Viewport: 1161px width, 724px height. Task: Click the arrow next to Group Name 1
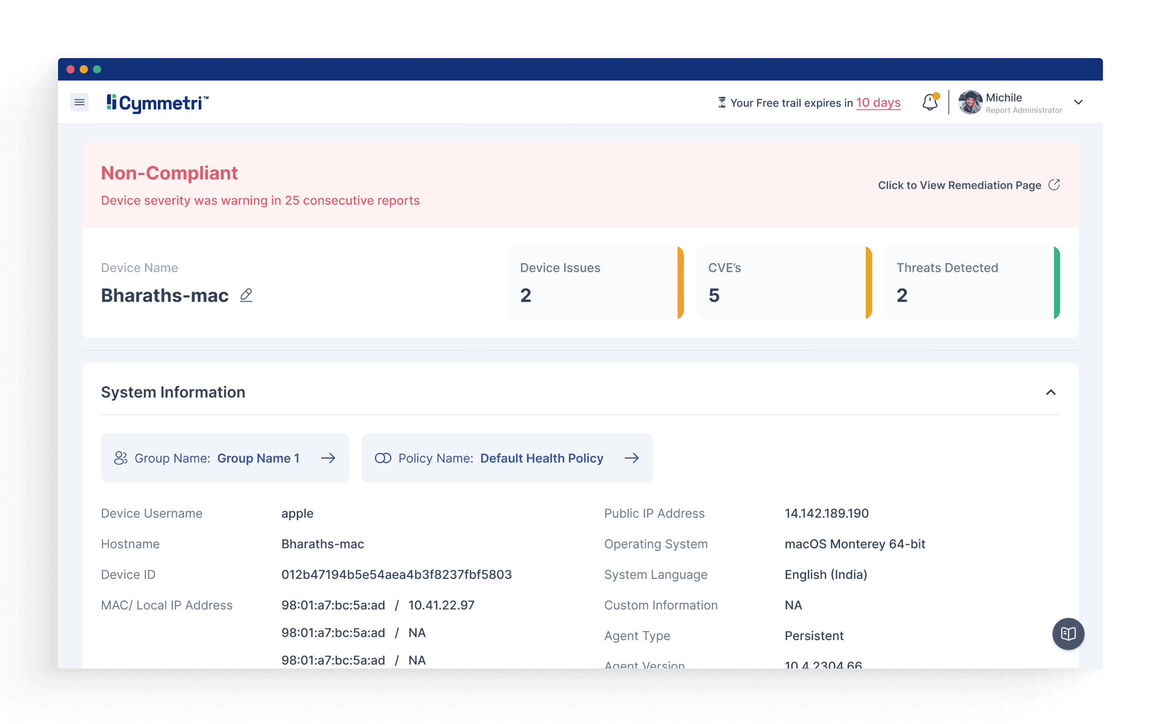click(328, 458)
